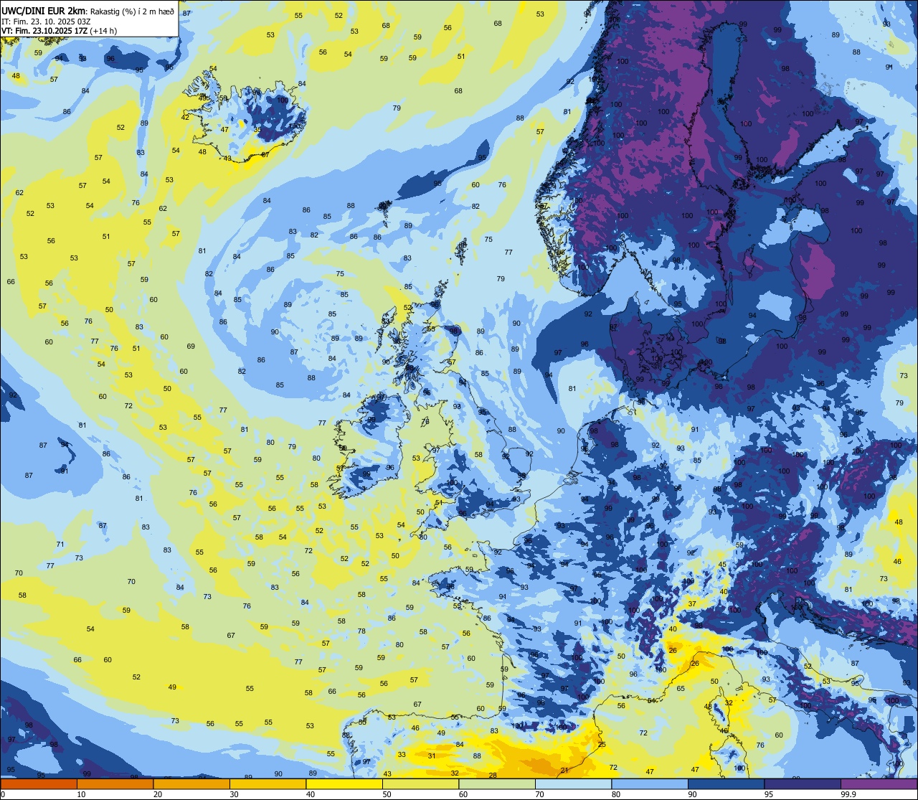Click the '10' tick label under the legend
Viewport: 918px width, 800px height.
(81, 794)
